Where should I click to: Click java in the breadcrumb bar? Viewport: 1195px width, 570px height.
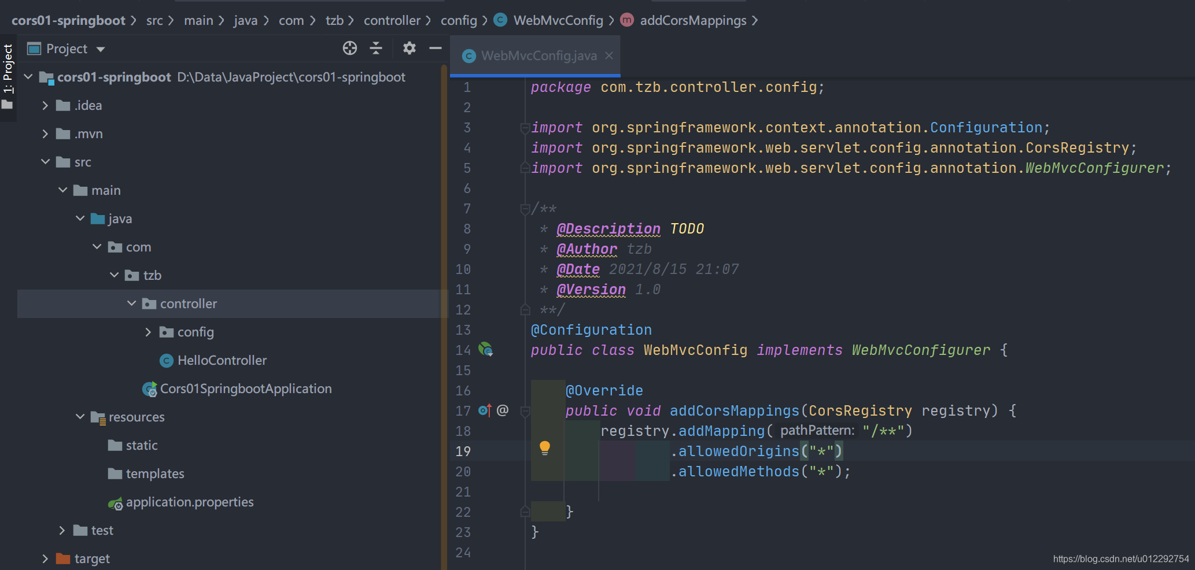246,20
